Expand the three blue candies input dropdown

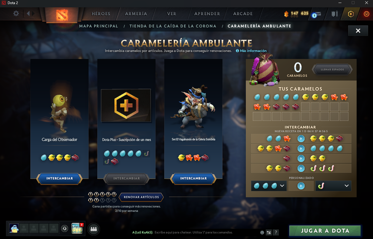click(269, 186)
